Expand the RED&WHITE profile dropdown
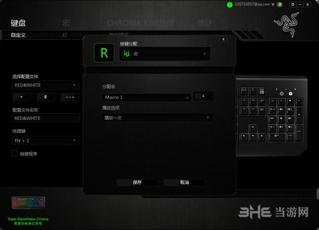The height and width of the screenshot is (230, 319). (46, 85)
